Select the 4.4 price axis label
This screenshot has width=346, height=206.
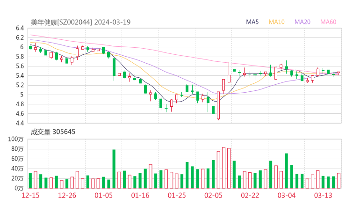pos(19,124)
